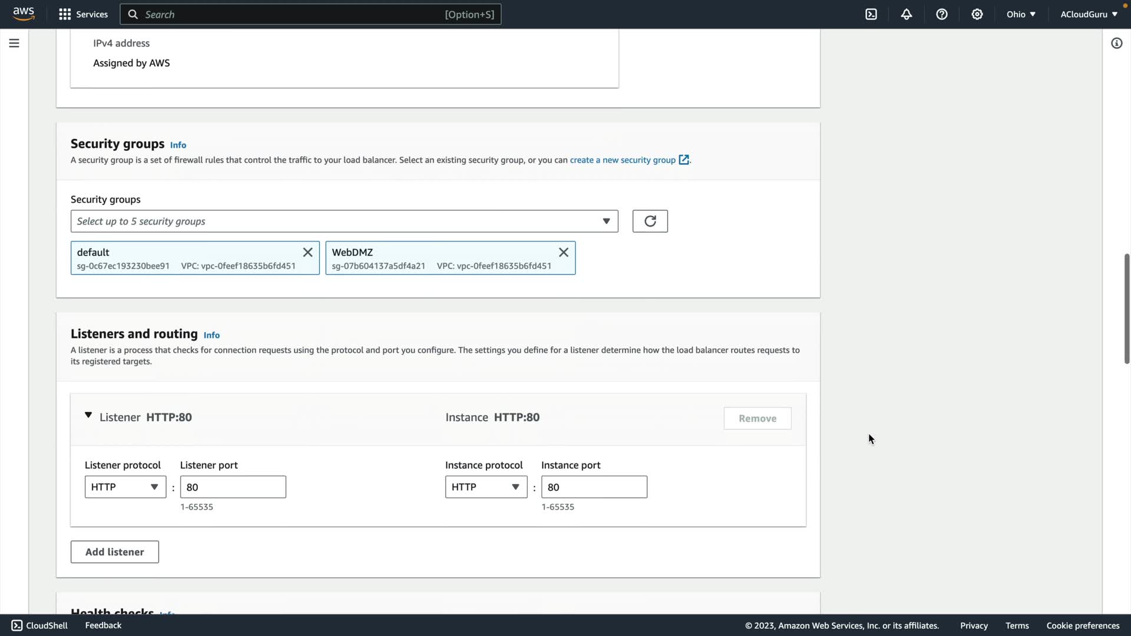Open the Services menu

83,14
